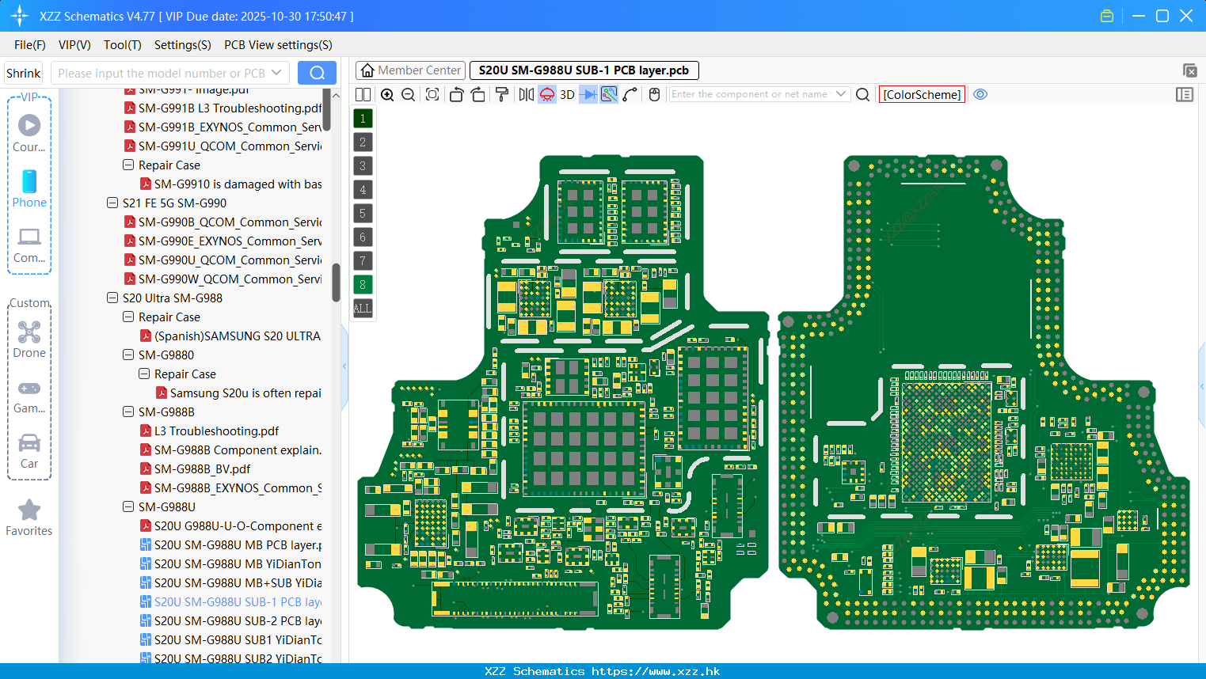Viewport: 1206px width, 679px height.
Task: Rotate the board counterclockwise
Action: click(456, 94)
